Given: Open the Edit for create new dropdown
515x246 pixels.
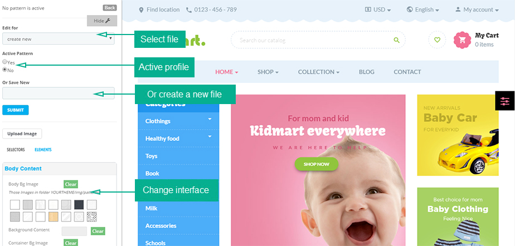Looking at the screenshot, I should [59, 39].
